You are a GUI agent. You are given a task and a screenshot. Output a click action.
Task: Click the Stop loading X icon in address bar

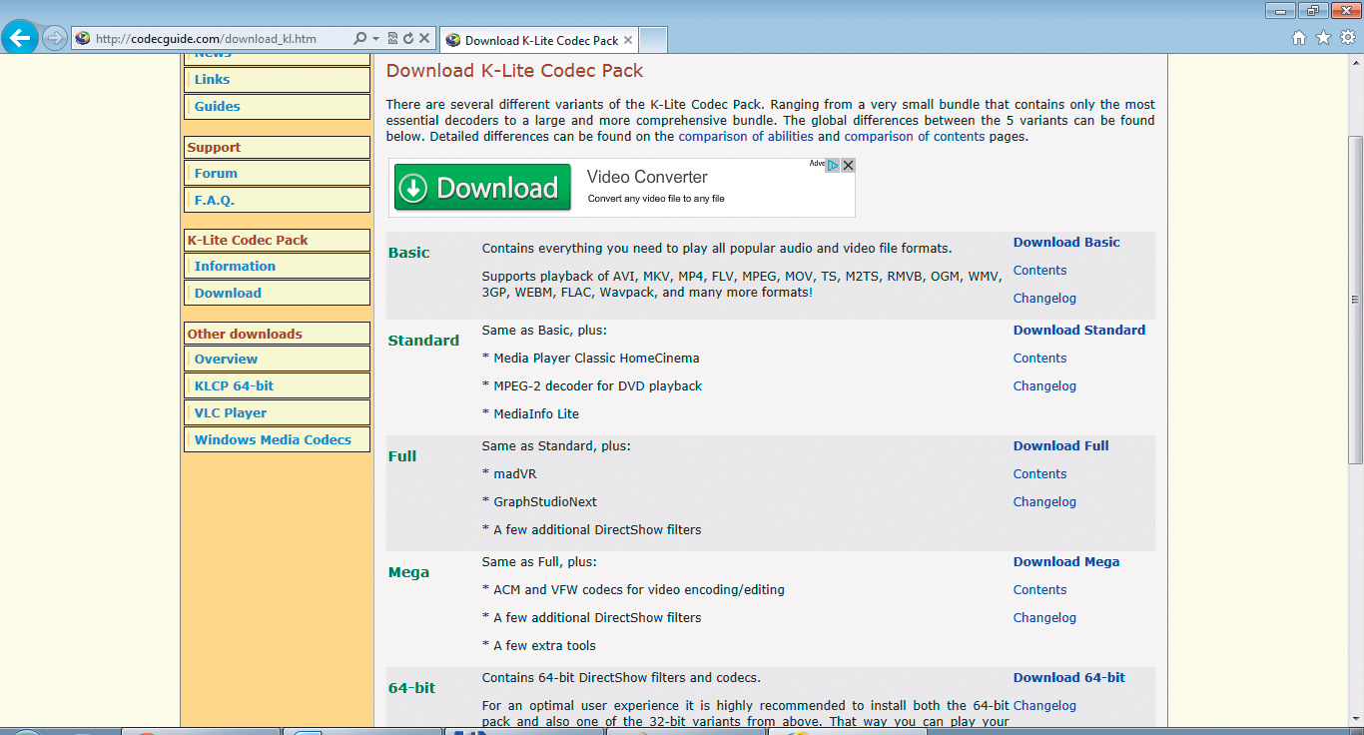coord(424,39)
